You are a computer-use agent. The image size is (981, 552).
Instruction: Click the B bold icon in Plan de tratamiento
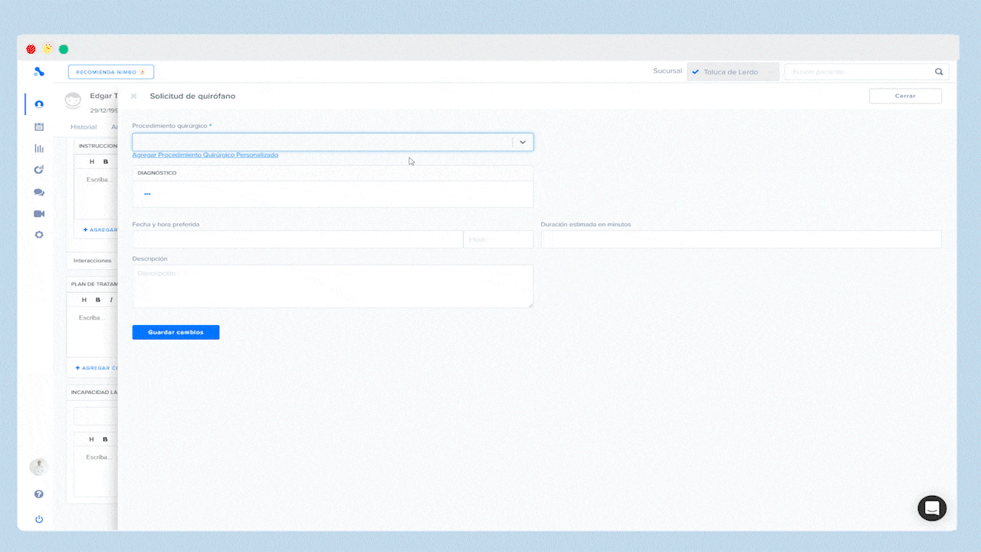pyautogui.click(x=97, y=300)
